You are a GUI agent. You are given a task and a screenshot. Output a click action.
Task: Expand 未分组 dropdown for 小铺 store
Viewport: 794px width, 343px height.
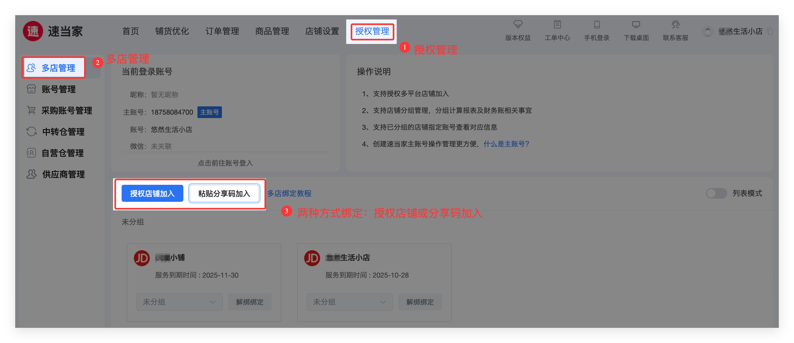(179, 302)
